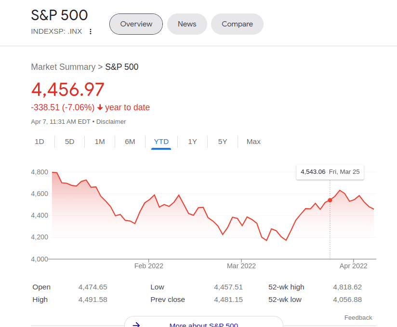Image resolution: width=397 pixels, height=327 pixels.
Task: Show the 5D chart range
Action: coord(69,142)
